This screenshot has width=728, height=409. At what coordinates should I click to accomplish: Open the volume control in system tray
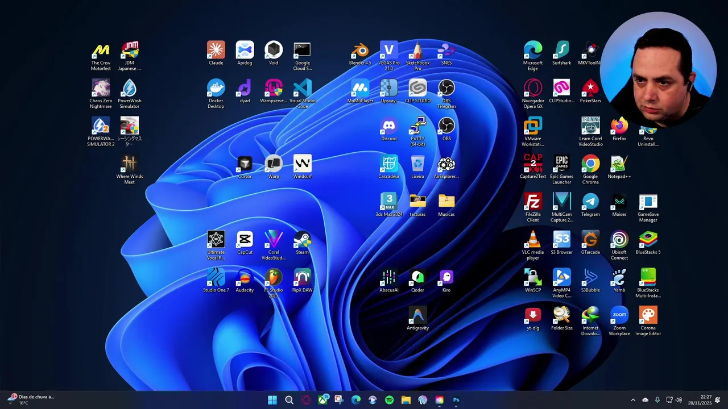679,400
